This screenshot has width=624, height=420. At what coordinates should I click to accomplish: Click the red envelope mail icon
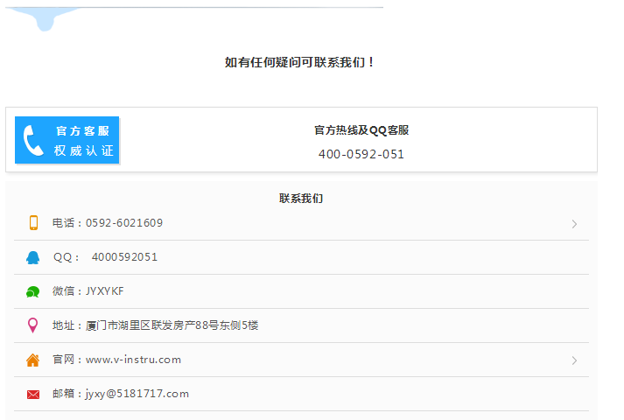(x=33, y=394)
